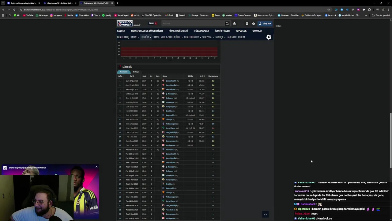Click the browser address bar URL
This screenshot has height=221, width=392.
point(61,10)
